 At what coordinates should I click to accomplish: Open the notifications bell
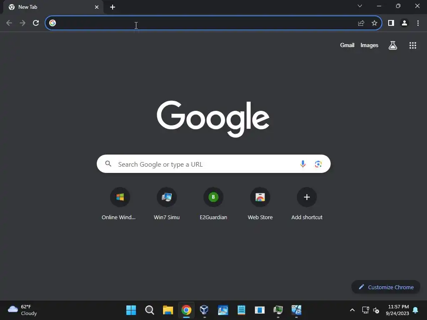[x=415, y=310]
